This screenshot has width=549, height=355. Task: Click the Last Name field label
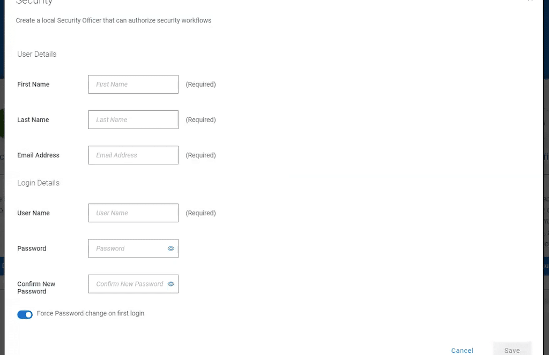tap(33, 119)
